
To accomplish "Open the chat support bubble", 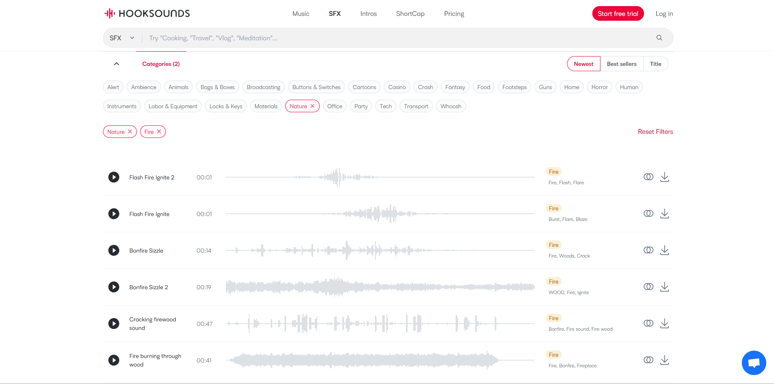I will [754, 362].
